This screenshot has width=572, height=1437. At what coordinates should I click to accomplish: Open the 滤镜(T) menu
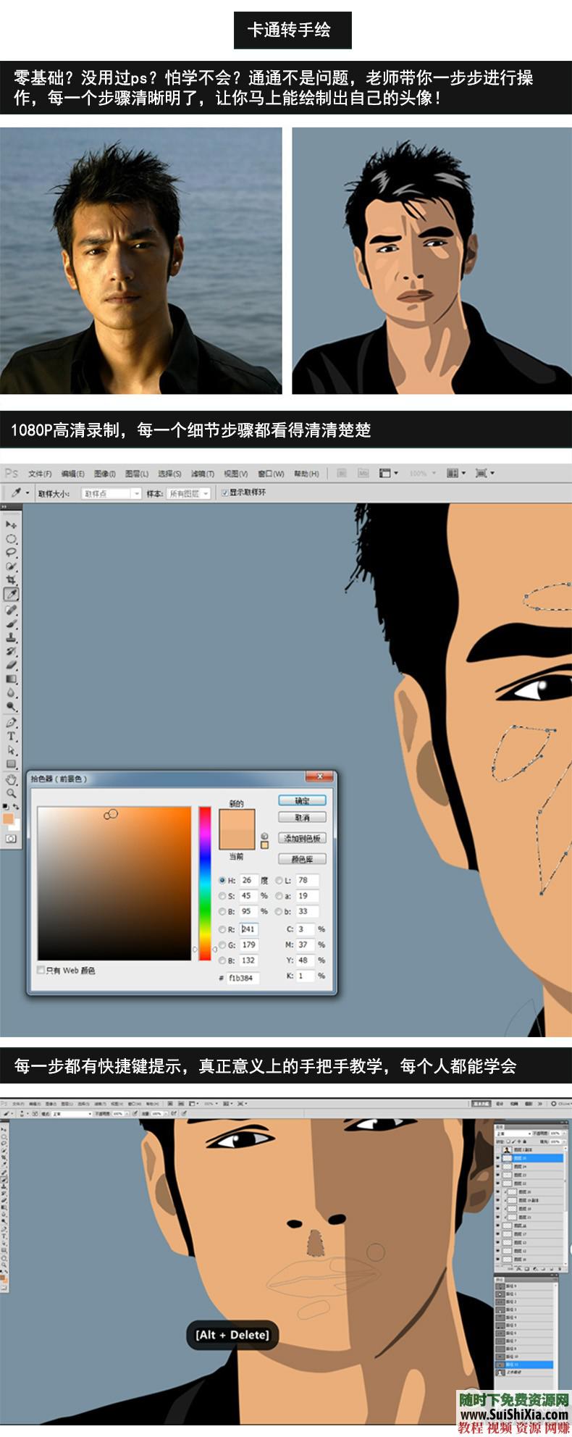tap(202, 474)
